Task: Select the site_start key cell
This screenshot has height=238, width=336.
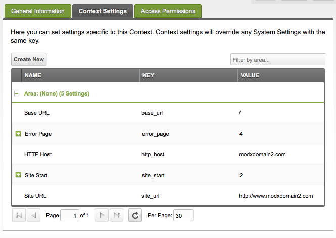Action: tap(153, 175)
